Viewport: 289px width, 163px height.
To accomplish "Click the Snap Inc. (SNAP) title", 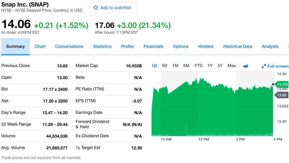I will tap(25, 4).
